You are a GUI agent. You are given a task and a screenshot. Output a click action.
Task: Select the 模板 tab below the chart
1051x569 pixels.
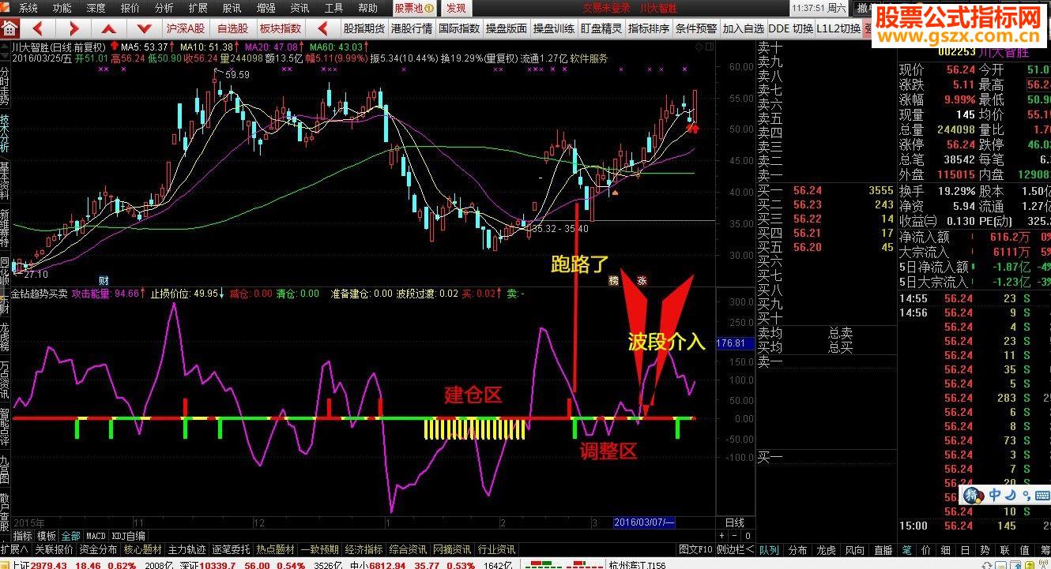coord(47,536)
